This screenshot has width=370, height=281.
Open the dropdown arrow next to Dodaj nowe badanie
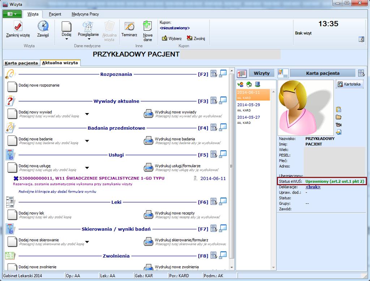tap(87, 141)
